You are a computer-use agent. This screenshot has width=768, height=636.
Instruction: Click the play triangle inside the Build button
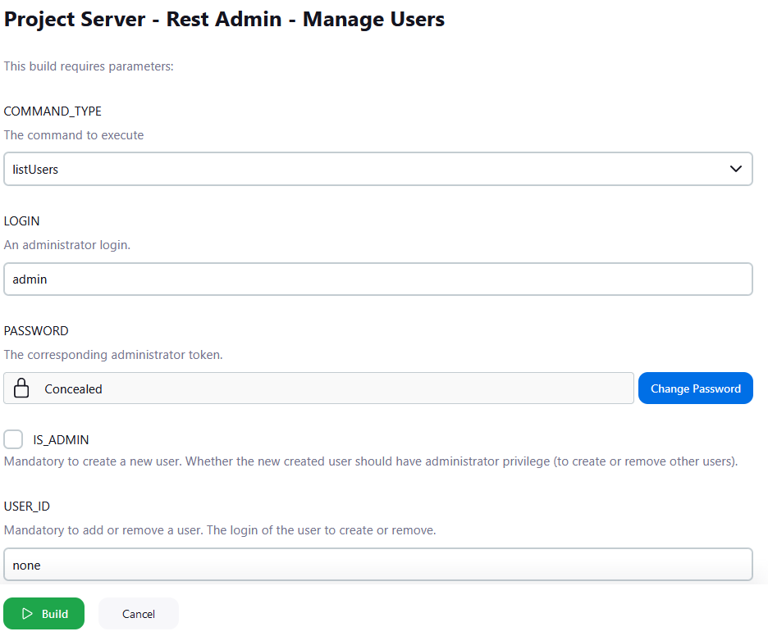pos(25,613)
